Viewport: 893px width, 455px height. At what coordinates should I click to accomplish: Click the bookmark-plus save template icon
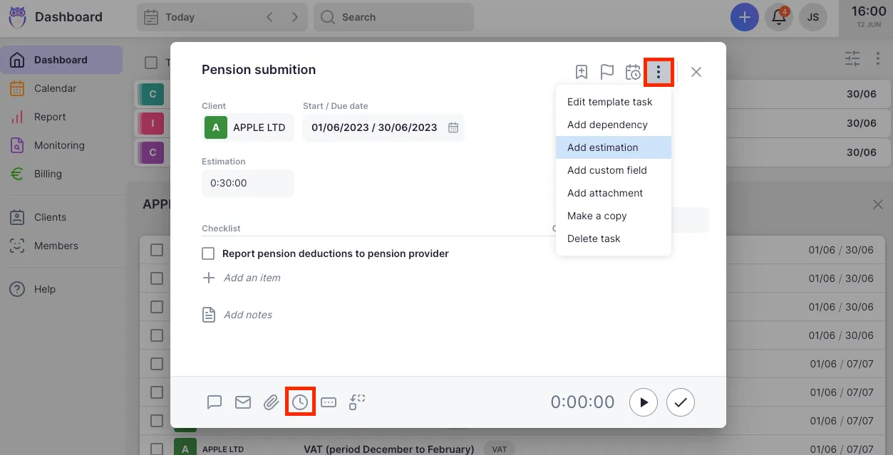581,71
